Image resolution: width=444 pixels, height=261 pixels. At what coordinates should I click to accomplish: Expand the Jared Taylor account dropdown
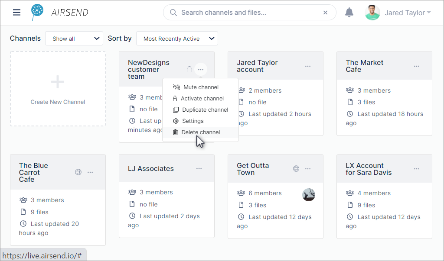(x=408, y=13)
